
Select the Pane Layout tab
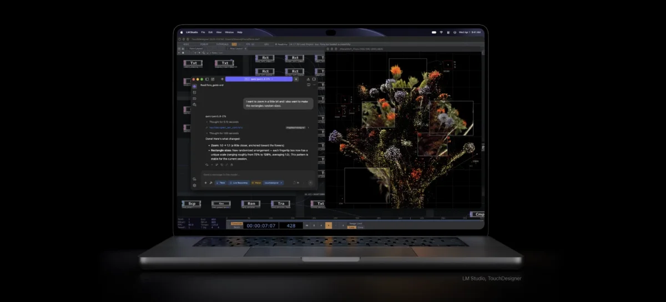pyautogui.click(x=196, y=48)
